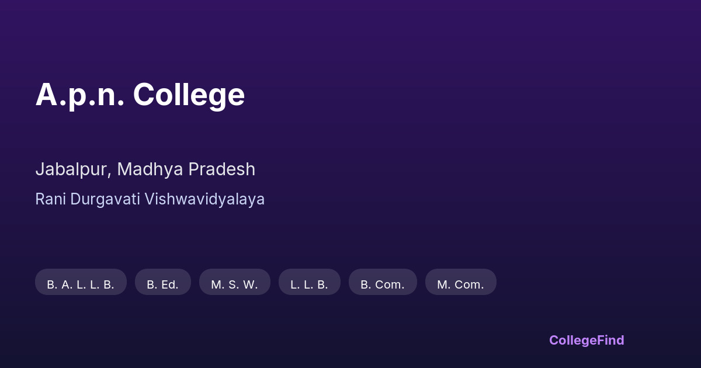Select the B. Ed. course pill

click(x=162, y=282)
